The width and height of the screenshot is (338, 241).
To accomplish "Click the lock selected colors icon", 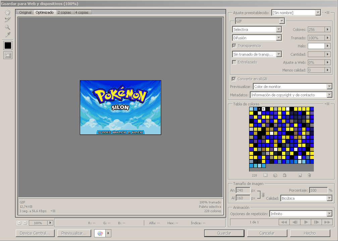I will click(285, 175).
